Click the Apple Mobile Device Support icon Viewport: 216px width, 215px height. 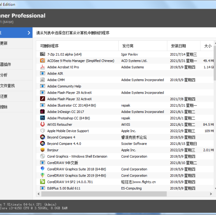coord(42,131)
